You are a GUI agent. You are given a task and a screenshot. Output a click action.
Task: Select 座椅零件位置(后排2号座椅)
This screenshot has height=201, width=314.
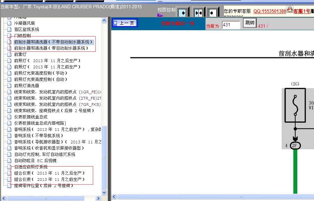point(43,186)
